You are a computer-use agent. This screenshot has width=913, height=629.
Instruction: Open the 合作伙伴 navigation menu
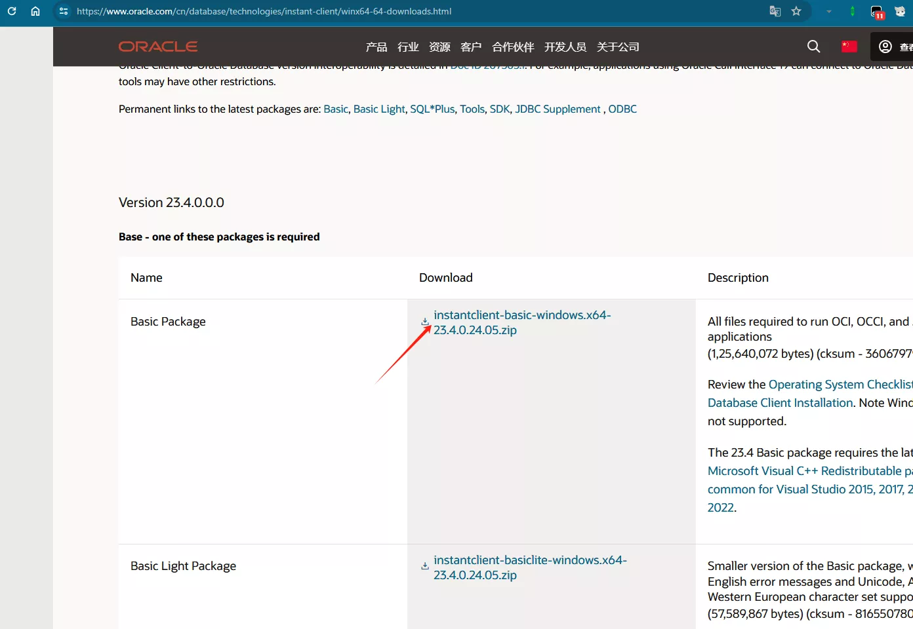(x=513, y=47)
